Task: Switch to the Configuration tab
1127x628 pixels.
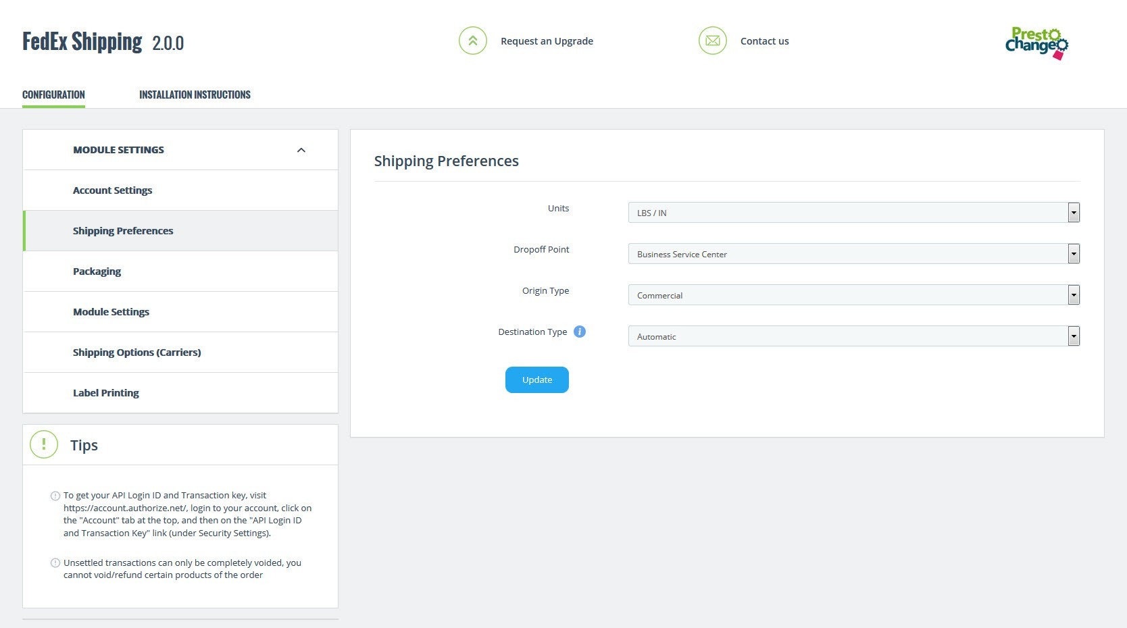Action: pyautogui.click(x=53, y=95)
